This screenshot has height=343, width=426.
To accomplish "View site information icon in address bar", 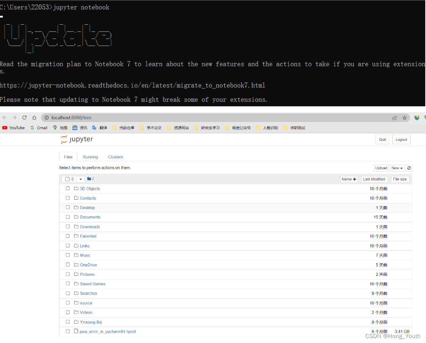I will 47,118.
